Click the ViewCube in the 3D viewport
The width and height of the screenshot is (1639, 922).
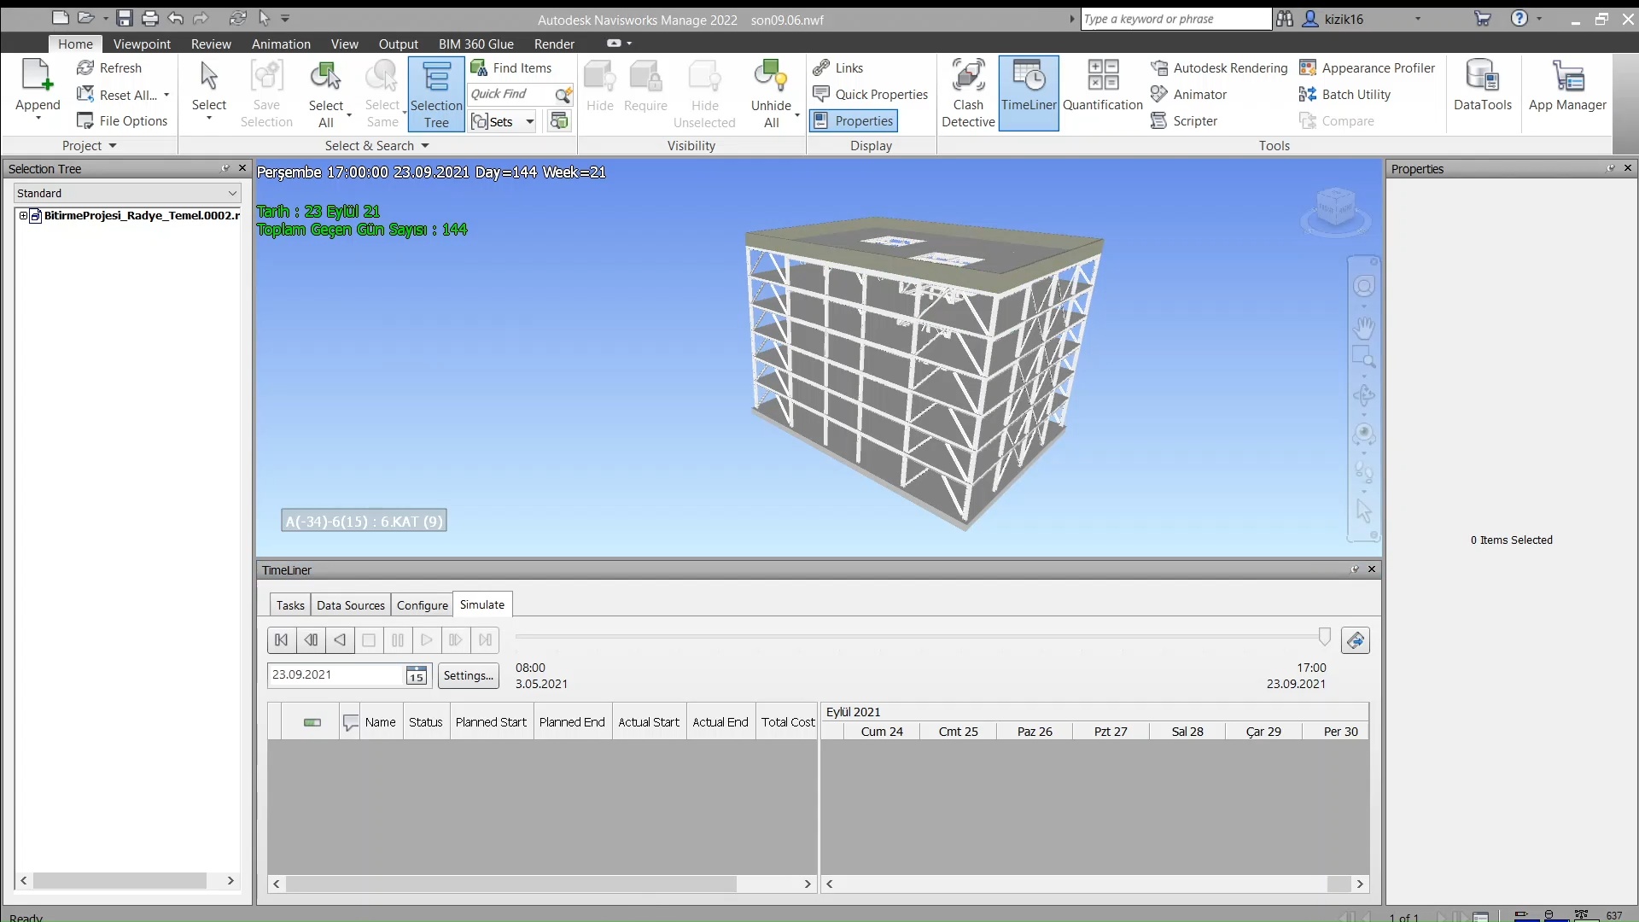[1336, 209]
